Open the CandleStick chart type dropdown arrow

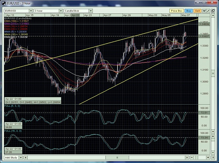[91, 11]
